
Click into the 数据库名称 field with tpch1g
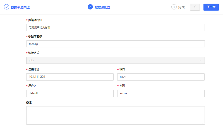(x=116, y=44)
